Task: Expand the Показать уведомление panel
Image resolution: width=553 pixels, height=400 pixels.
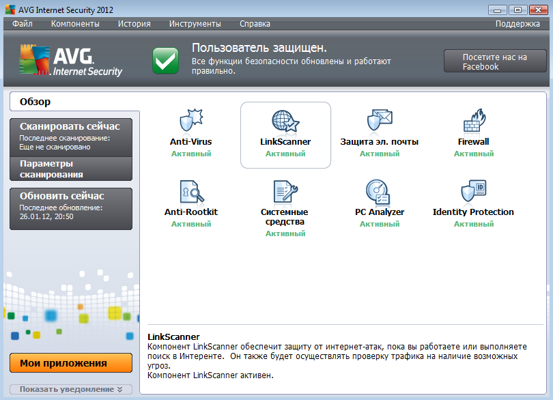Action: point(71,389)
